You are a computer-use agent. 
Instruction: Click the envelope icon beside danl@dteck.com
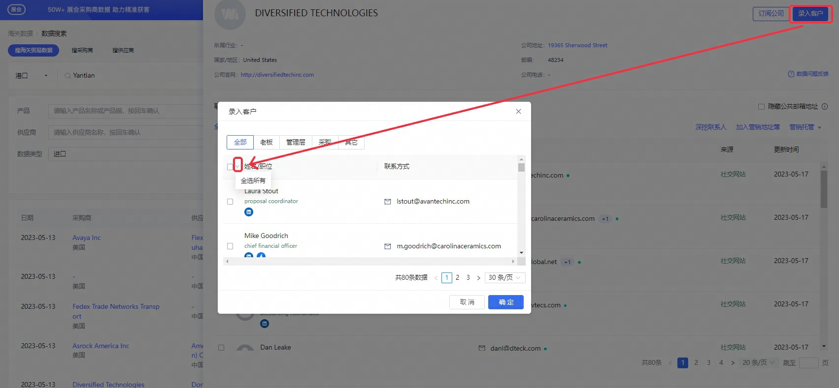coord(482,348)
